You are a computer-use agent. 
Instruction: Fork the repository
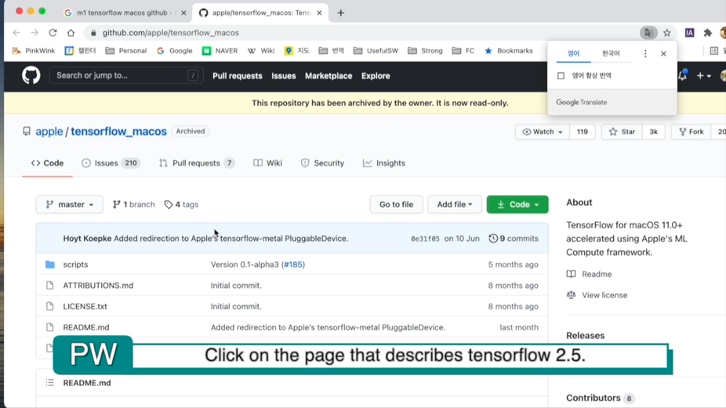coord(691,132)
